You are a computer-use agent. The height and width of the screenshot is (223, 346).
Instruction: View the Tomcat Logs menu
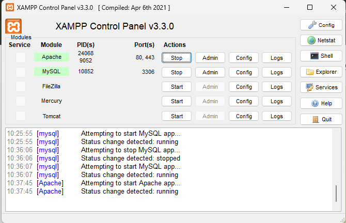277,116
